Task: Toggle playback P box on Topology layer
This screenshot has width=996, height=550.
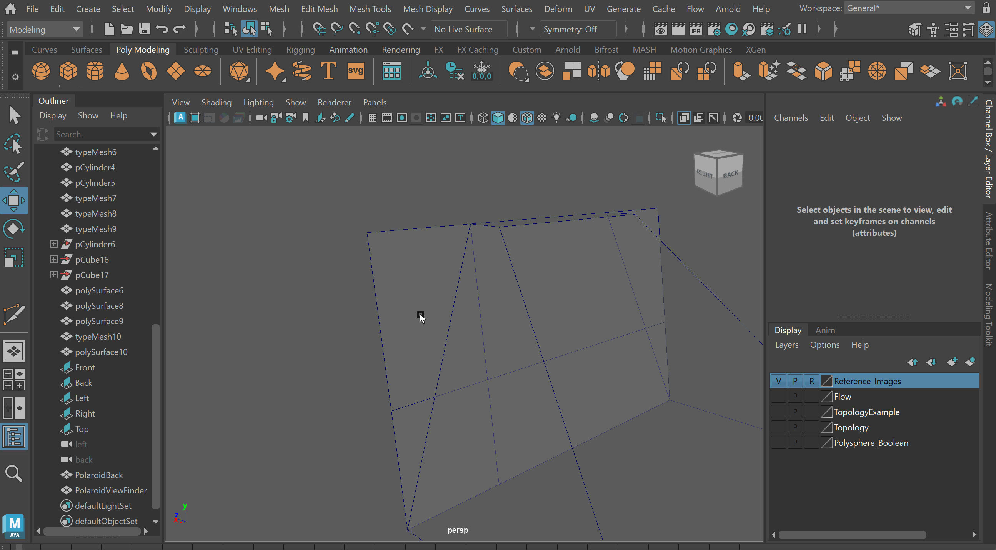Action: [x=795, y=427]
